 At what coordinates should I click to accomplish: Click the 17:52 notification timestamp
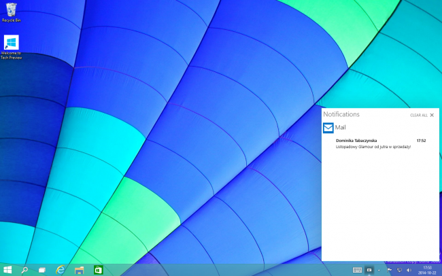tap(421, 141)
